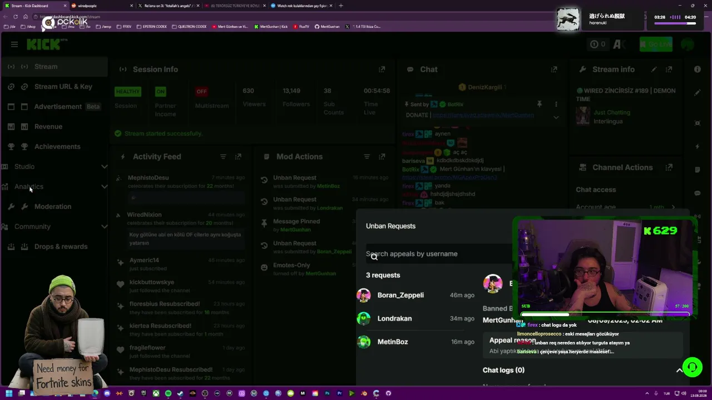The width and height of the screenshot is (712, 400).
Task: Open Spotify from the taskbar
Action: 168,393
